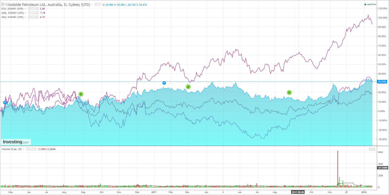Click the green D marker near March
389x195 pixels.
pos(188,87)
